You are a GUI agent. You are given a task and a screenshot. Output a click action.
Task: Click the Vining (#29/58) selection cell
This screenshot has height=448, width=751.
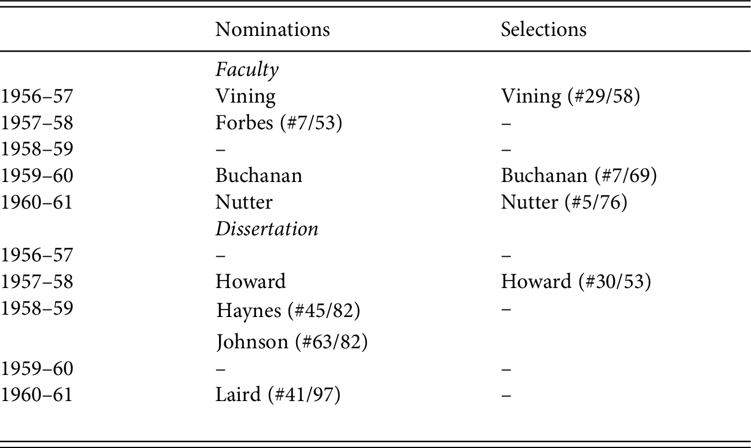click(570, 96)
